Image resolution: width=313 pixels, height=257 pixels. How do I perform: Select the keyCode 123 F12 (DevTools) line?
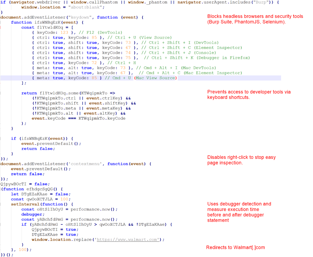point(77,33)
